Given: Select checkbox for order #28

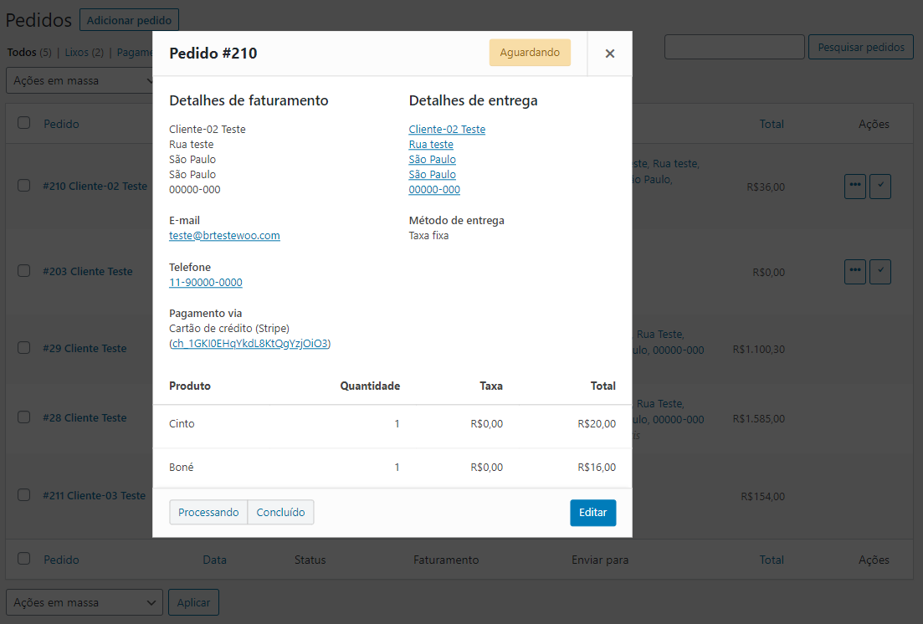Looking at the screenshot, I should tap(24, 417).
